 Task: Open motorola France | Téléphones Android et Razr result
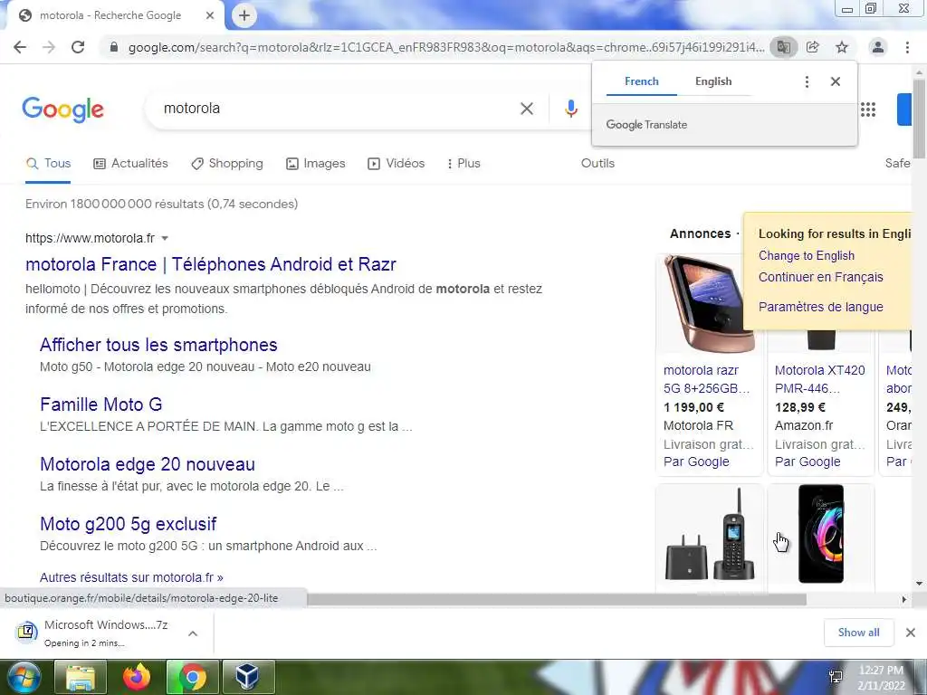(x=210, y=264)
